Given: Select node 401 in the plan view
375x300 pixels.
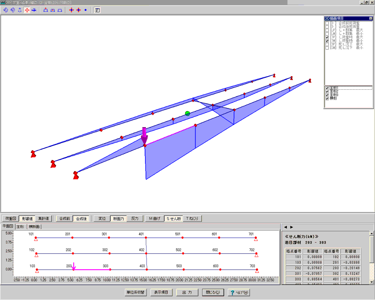Looking at the screenshot, I should 146,238.
